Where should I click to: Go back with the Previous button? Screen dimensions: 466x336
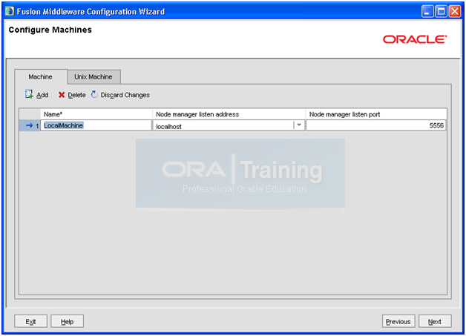click(398, 321)
